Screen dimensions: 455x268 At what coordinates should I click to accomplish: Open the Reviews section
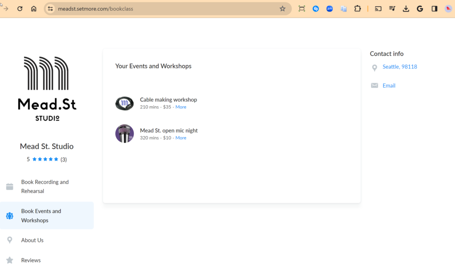coord(31,260)
